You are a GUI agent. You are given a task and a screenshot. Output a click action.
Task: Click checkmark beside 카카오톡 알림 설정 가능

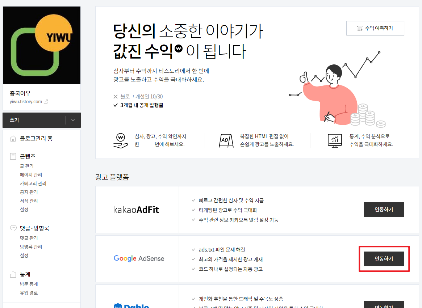(x=193, y=220)
